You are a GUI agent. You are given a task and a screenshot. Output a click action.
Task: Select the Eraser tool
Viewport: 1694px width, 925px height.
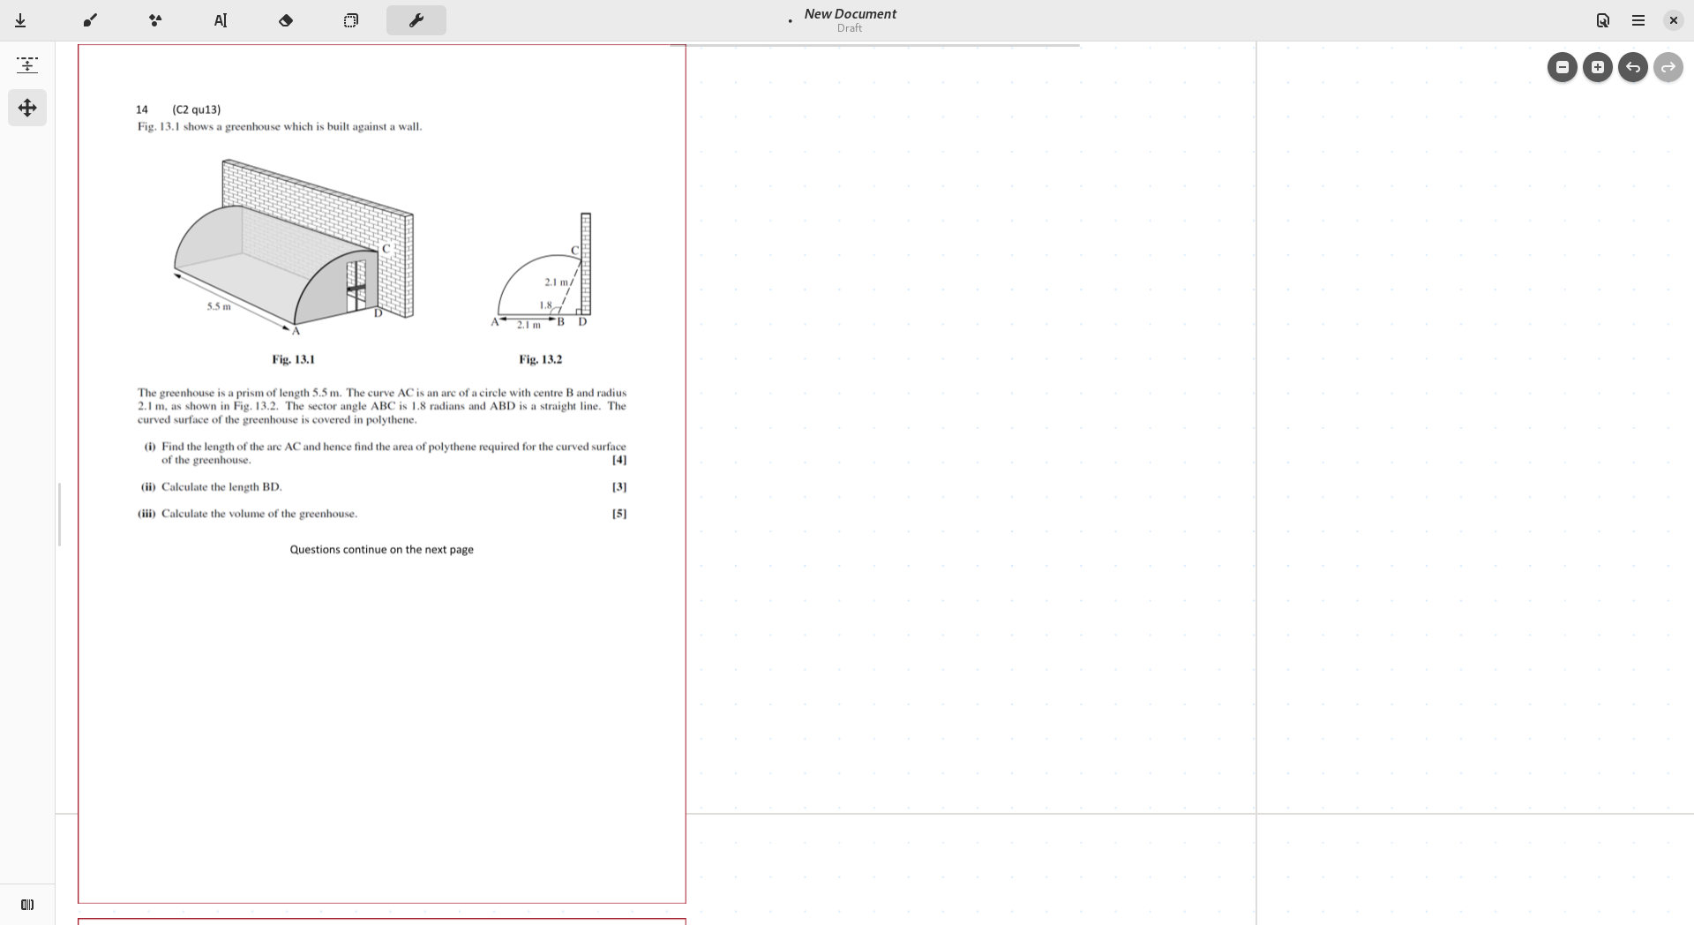click(x=285, y=20)
